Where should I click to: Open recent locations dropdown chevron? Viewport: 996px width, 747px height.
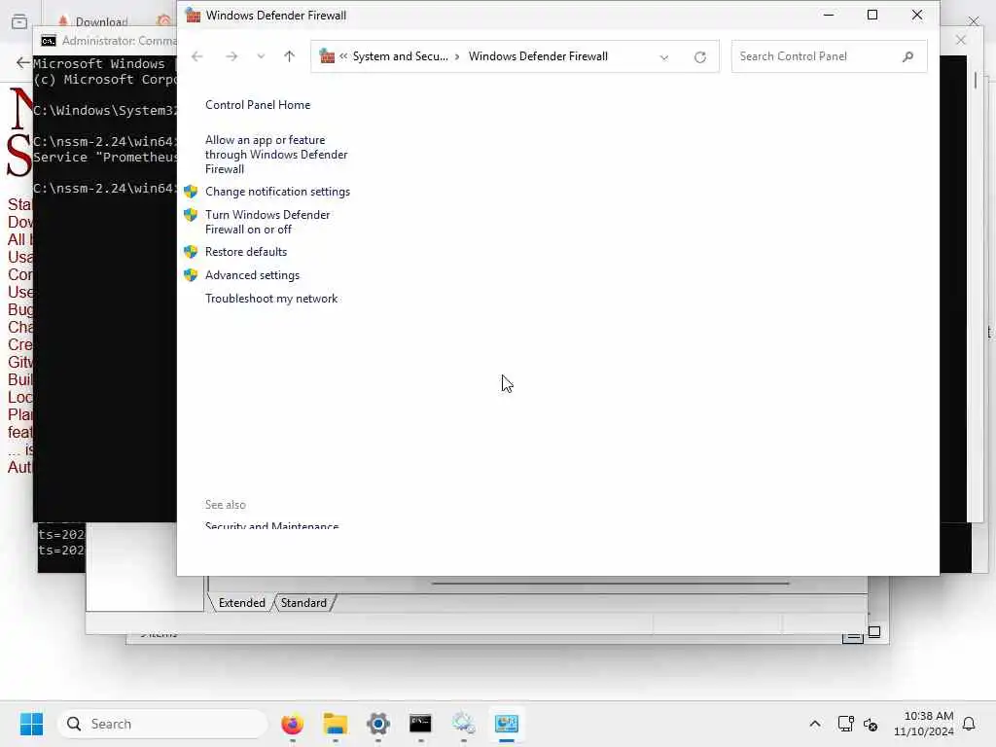(261, 56)
